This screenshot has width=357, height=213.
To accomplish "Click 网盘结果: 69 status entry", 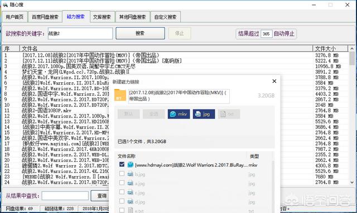I will pos(20,209).
